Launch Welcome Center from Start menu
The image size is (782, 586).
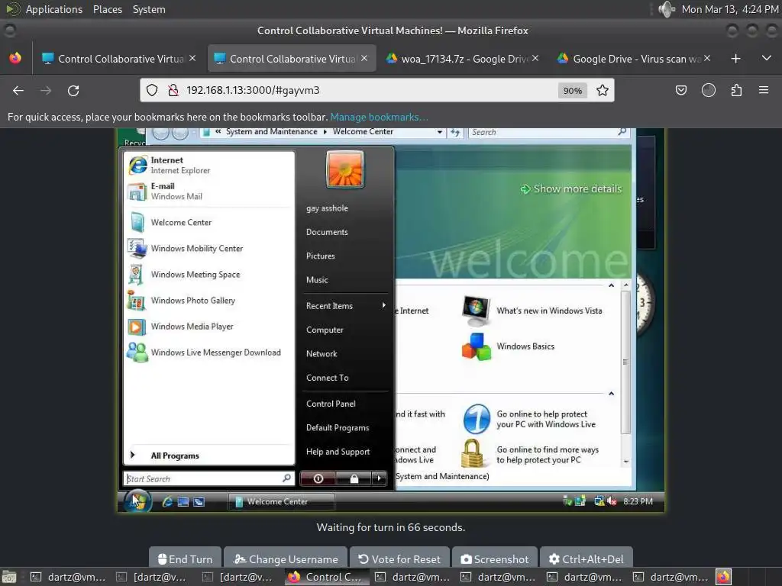pyautogui.click(x=208, y=222)
